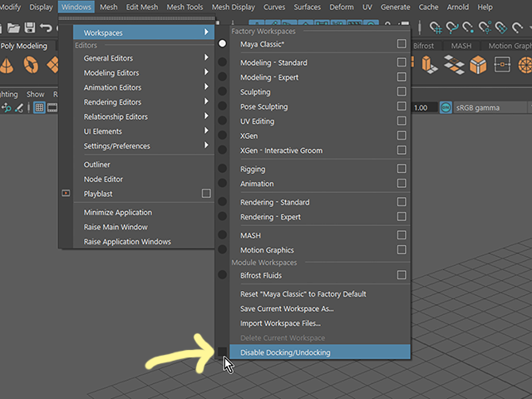Screen dimensions: 532x399
Task: Expand the Workspaces submenu arrow
Action: pos(206,32)
